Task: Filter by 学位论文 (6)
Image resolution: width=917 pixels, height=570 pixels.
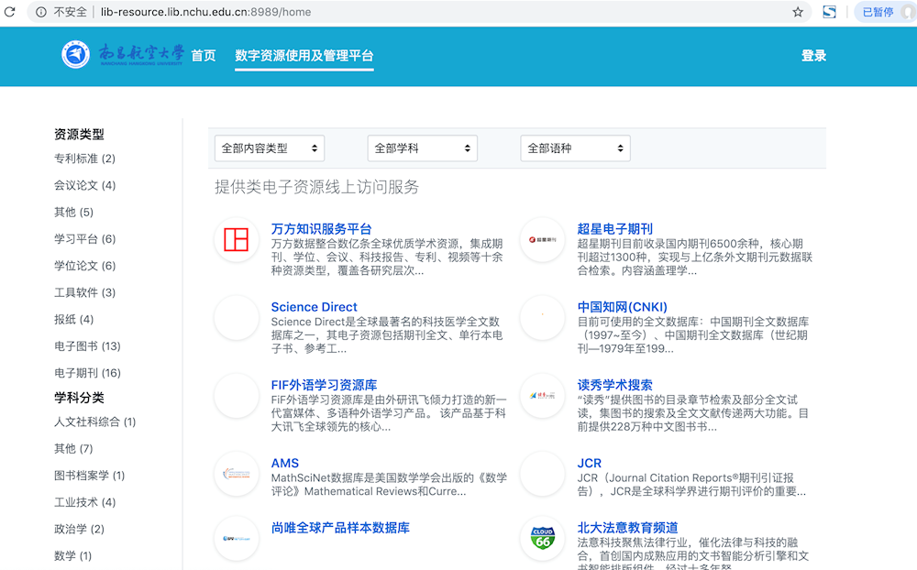Action: pos(84,266)
